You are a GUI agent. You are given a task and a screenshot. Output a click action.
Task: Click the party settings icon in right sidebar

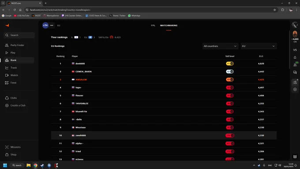click(x=295, y=82)
